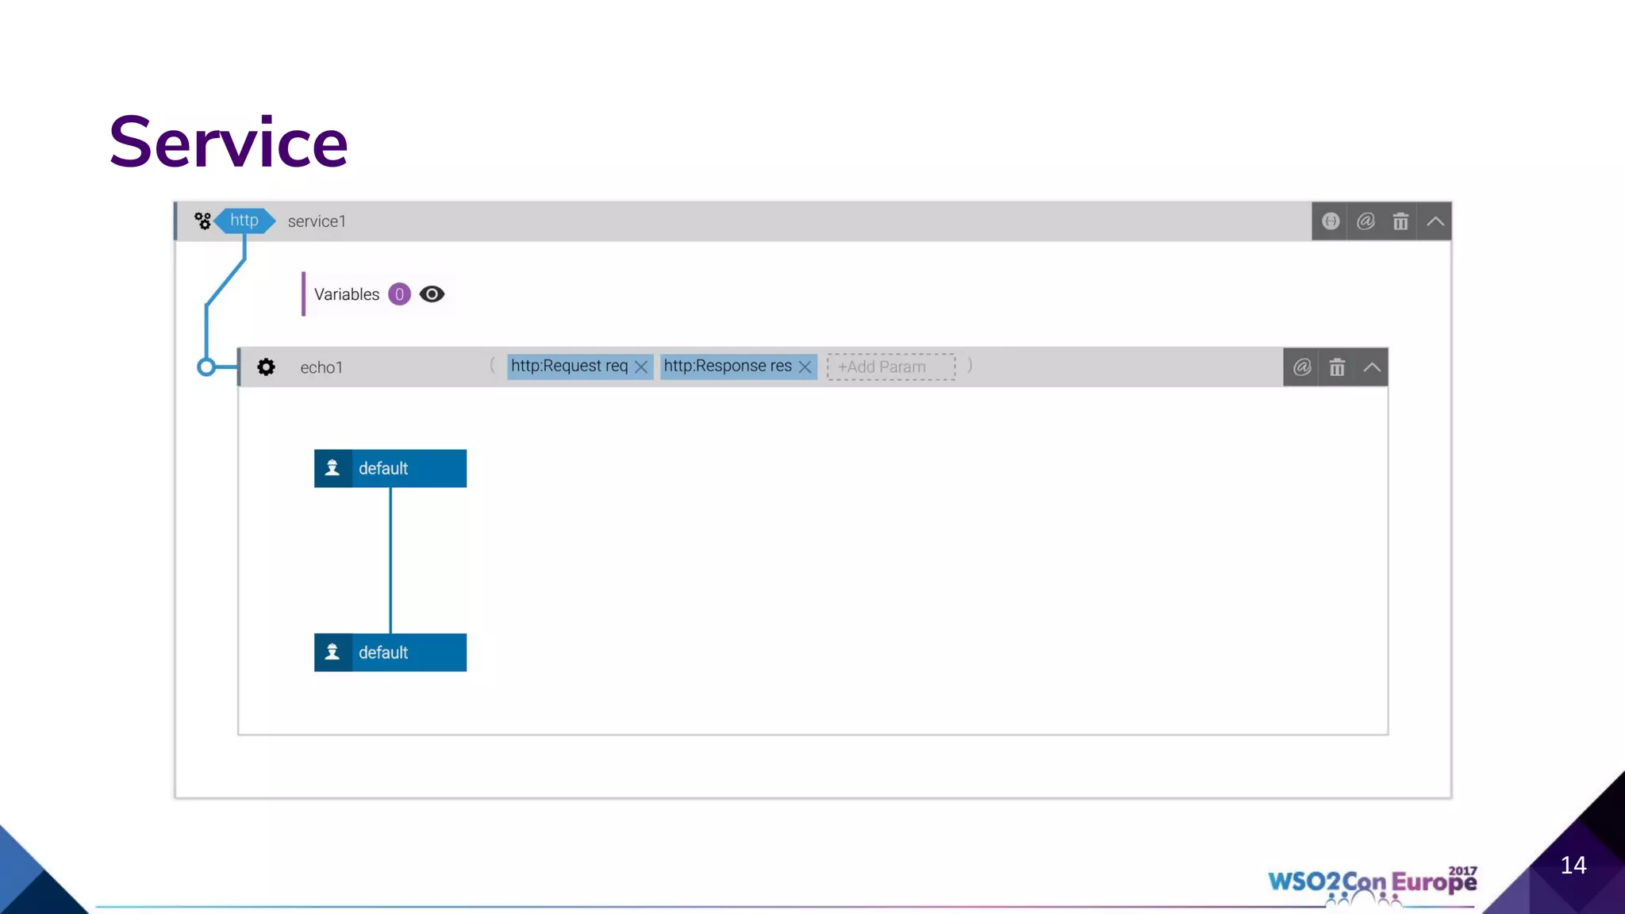The height and width of the screenshot is (914, 1625).
Task: Delete echo1 resource with trash icon
Action: coord(1337,367)
